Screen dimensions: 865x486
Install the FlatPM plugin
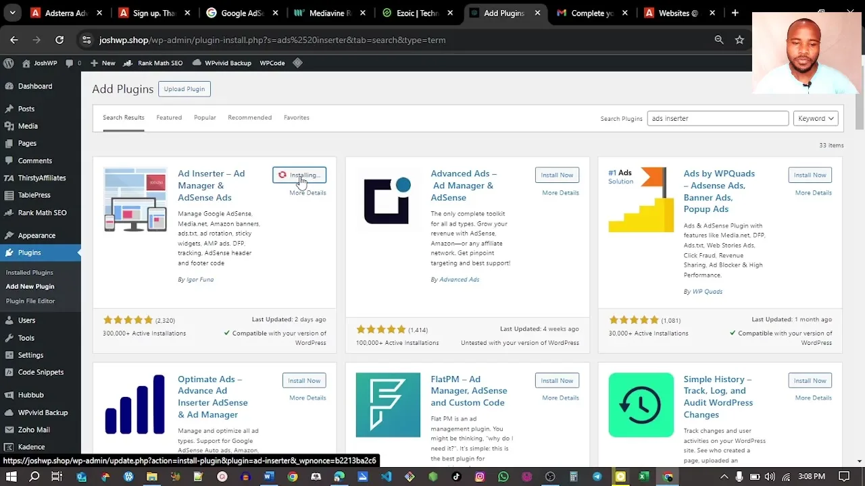tap(557, 381)
